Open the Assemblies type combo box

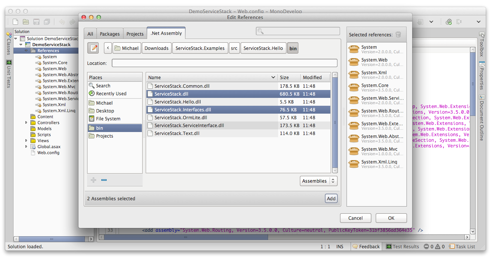tap(318, 181)
